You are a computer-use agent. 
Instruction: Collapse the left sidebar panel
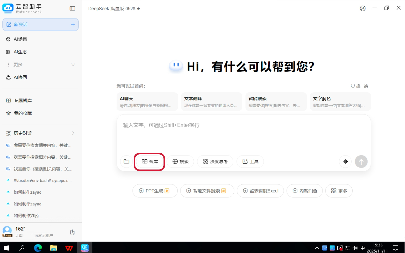72,9
